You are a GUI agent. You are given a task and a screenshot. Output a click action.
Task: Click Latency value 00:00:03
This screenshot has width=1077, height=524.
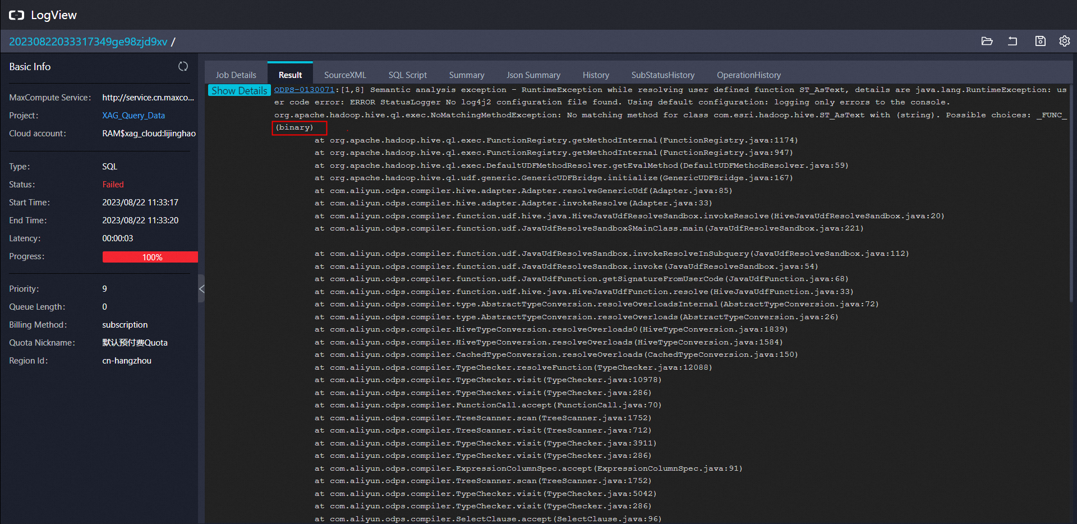[117, 238]
